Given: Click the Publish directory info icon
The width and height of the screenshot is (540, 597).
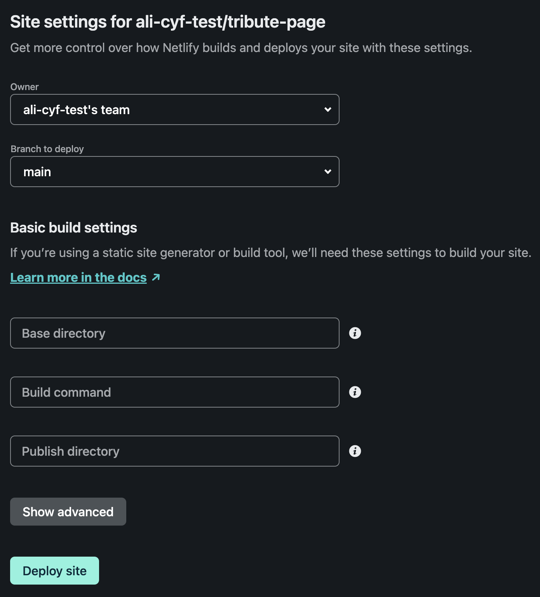Looking at the screenshot, I should (x=354, y=451).
